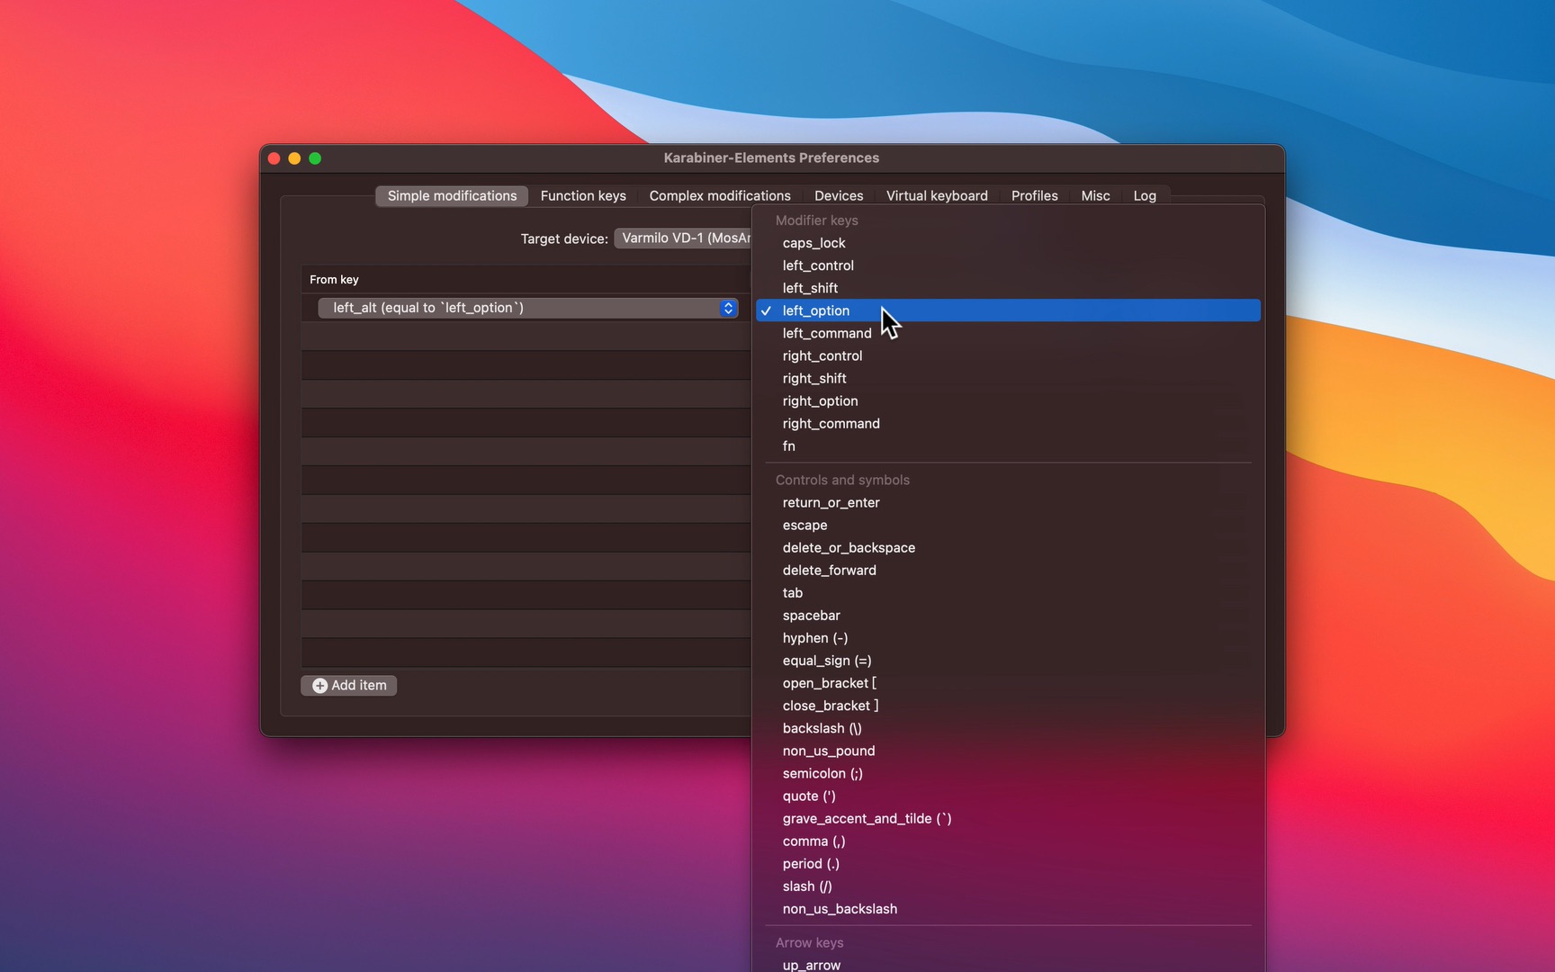Select right_command entry
Image resolution: width=1555 pixels, height=972 pixels.
pos(1008,423)
